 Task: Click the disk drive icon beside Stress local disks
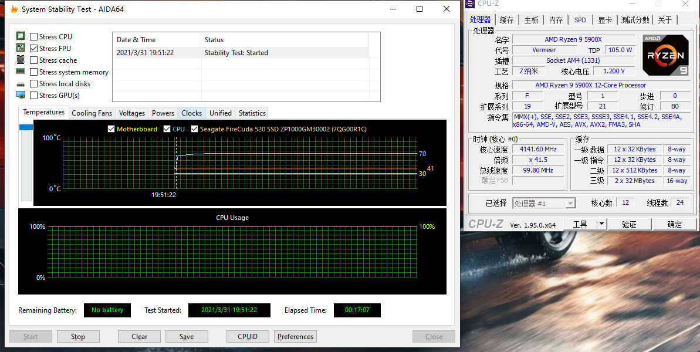[x=21, y=84]
